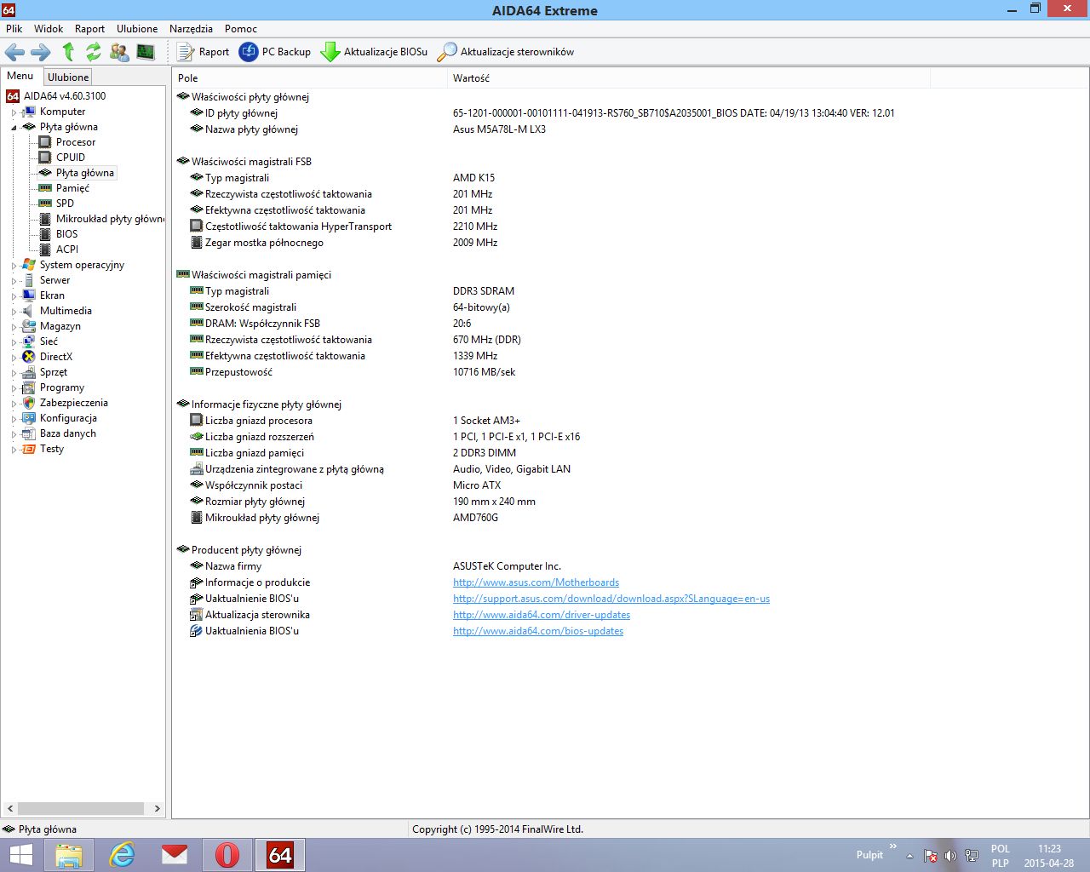Image resolution: width=1090 pixels, height=872 pixels.
Task: Select Zabezpieczenia in the tree
Action: point(74,403)
